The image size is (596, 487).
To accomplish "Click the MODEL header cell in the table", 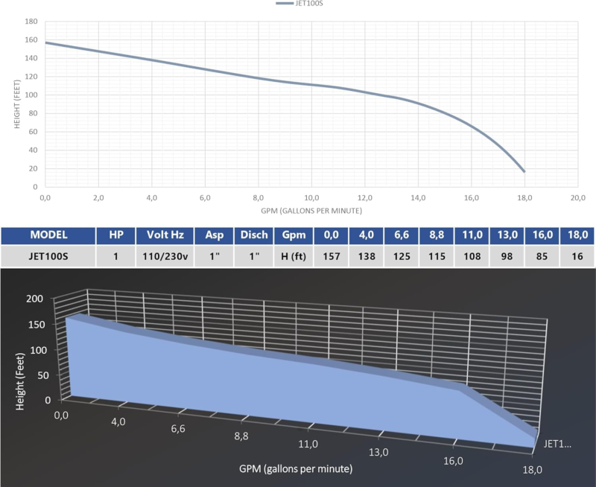I will tap(48, 234).
